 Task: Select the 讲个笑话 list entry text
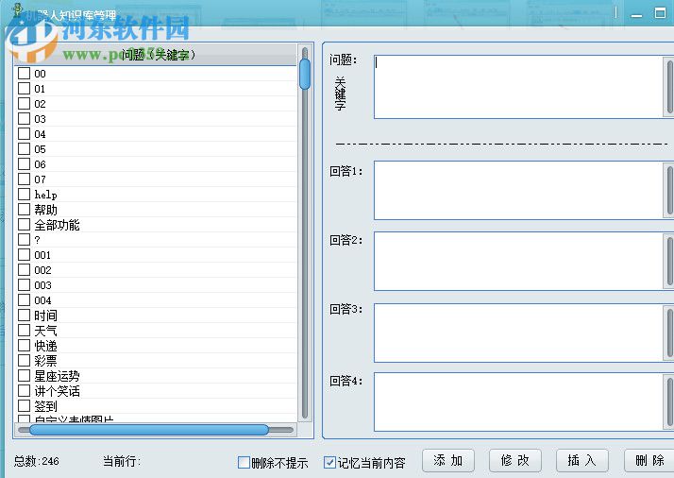57,391
